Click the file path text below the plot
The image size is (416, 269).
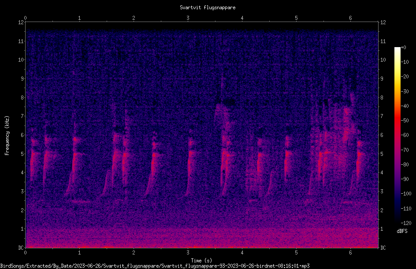click(x=155, y=266)
